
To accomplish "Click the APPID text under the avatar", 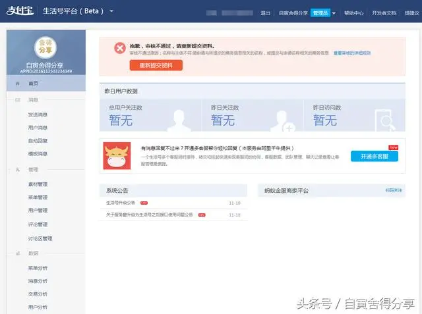I will 46,71.
